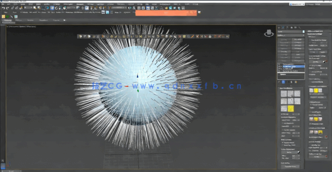Viewport: 332px width, 172px height.
Task: Switch to the Selection ribbon tab
Action: pyautogui.click(x=30, y=21)
